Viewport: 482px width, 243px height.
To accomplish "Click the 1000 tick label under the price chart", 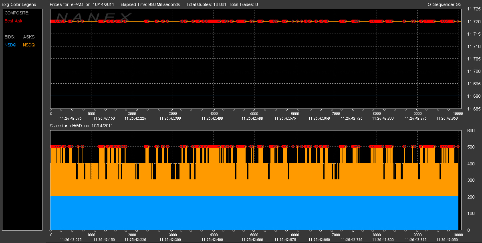I will pos(91,114).
